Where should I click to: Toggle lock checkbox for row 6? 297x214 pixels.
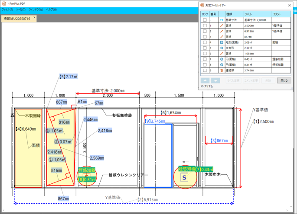(x=205, y=54)
